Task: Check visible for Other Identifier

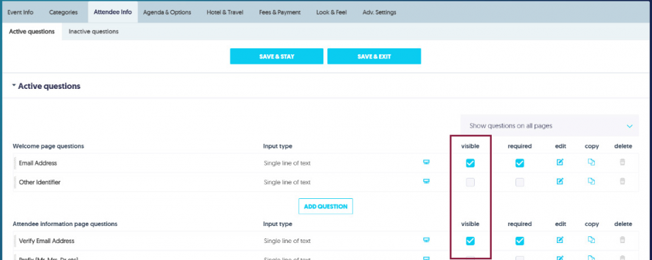Action: tap(470, 182)
